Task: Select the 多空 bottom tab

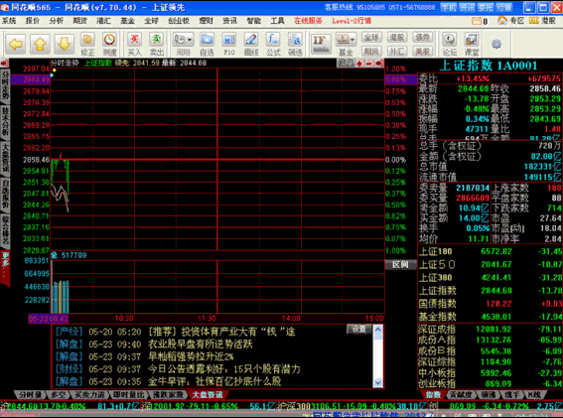Action: tap(59, 394)
